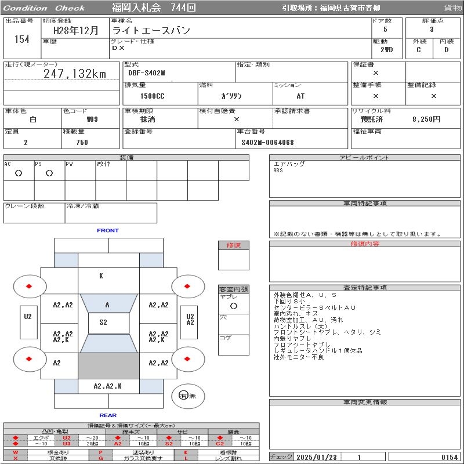Select the 貨物 label in header
Viewport: 464px width, 464px height.
452,8
